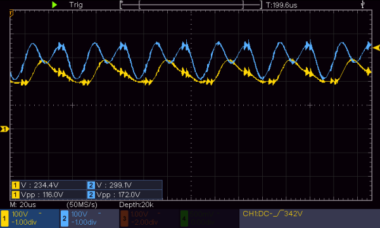Click the green Run play indicator

(x=54, y=4)
